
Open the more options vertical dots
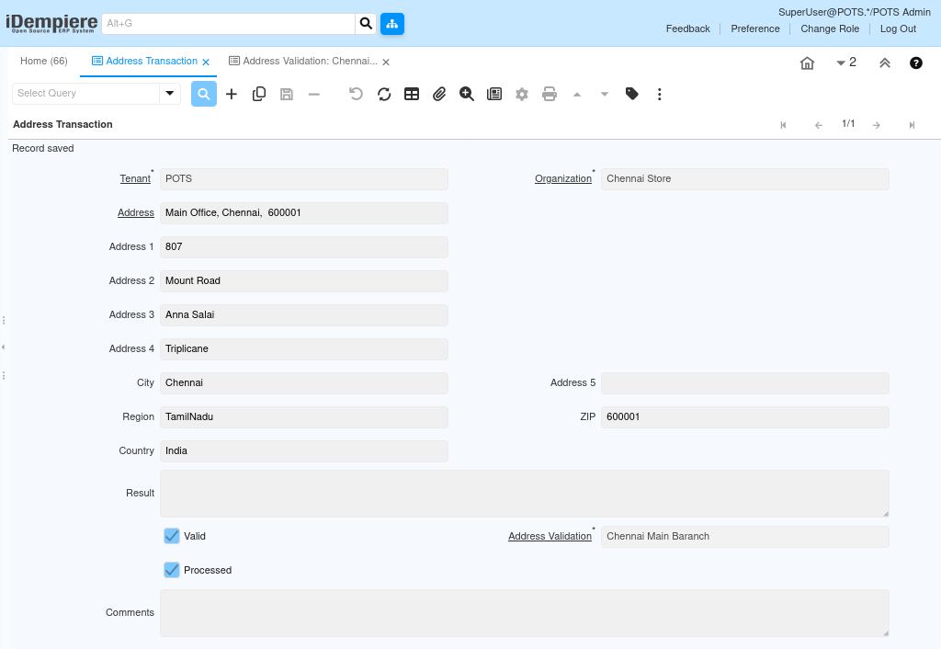tap(660, 94)
